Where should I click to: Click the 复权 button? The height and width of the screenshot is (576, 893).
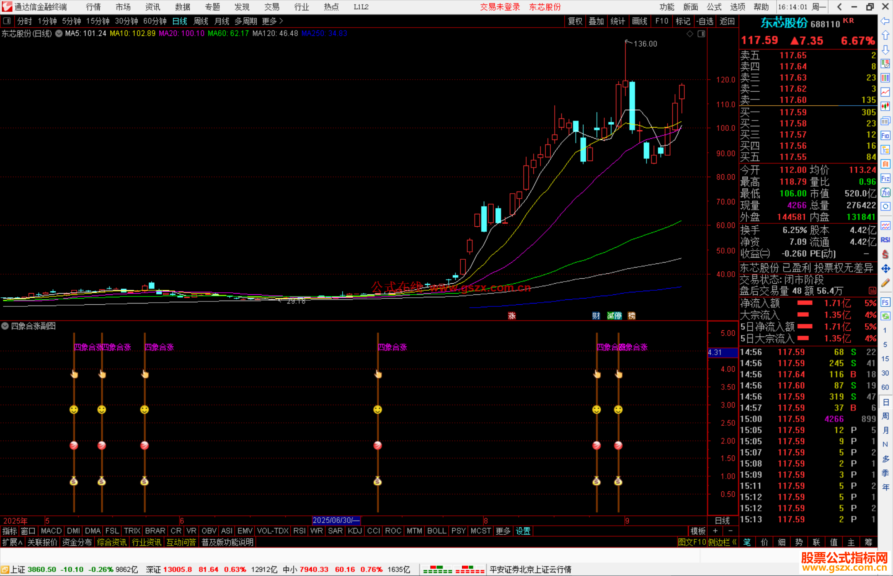(575, 21)
